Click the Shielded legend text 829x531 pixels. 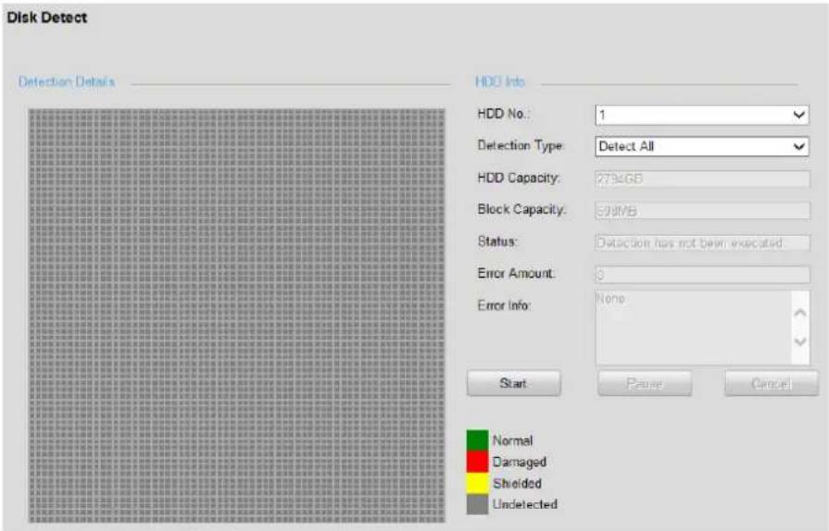click(517, 484)
